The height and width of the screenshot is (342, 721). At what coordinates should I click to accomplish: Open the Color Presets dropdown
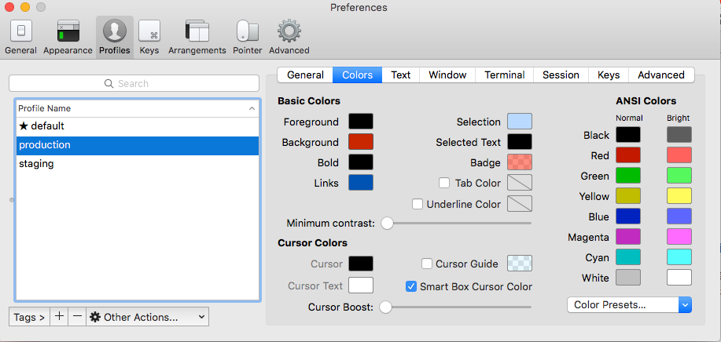click(630, 305)
